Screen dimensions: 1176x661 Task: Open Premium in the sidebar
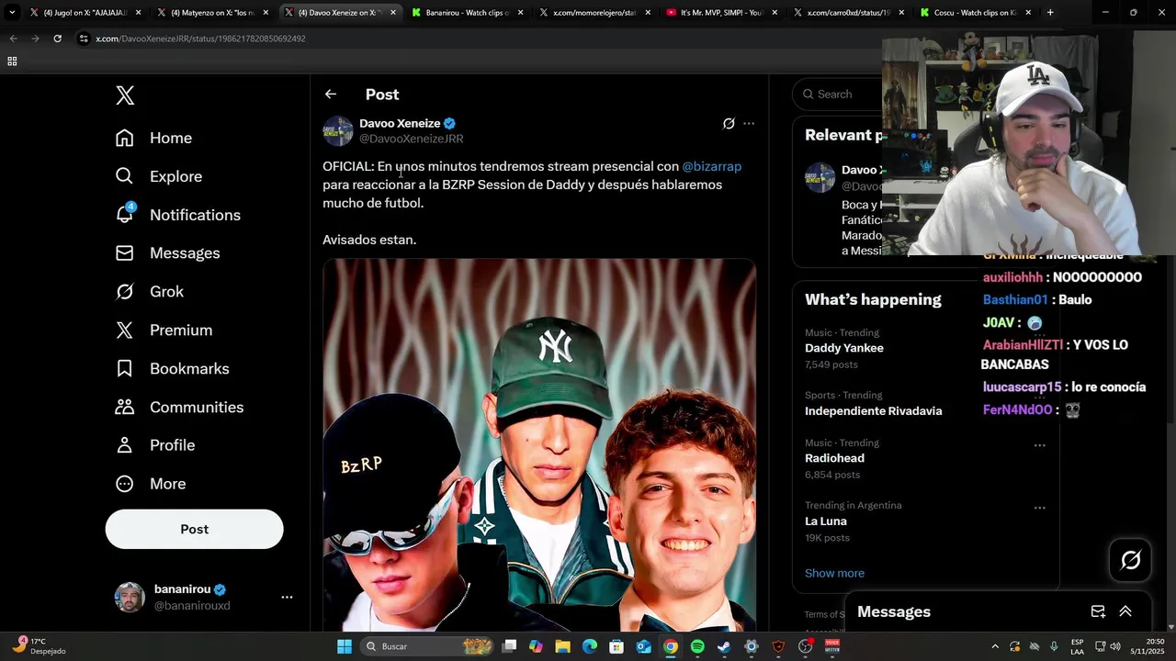[x=164, y=330]
